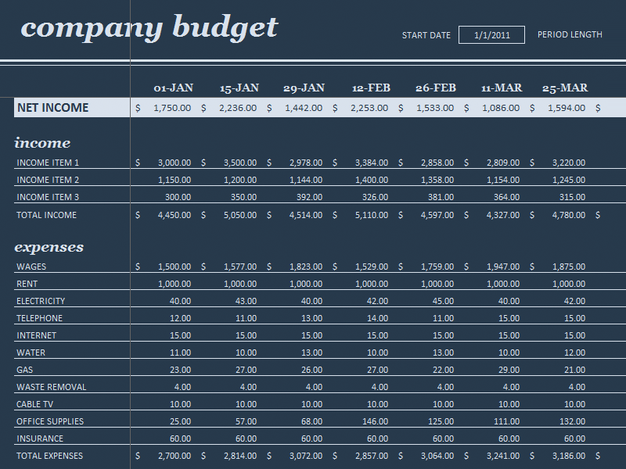Click the company budget title

[149, 28]
